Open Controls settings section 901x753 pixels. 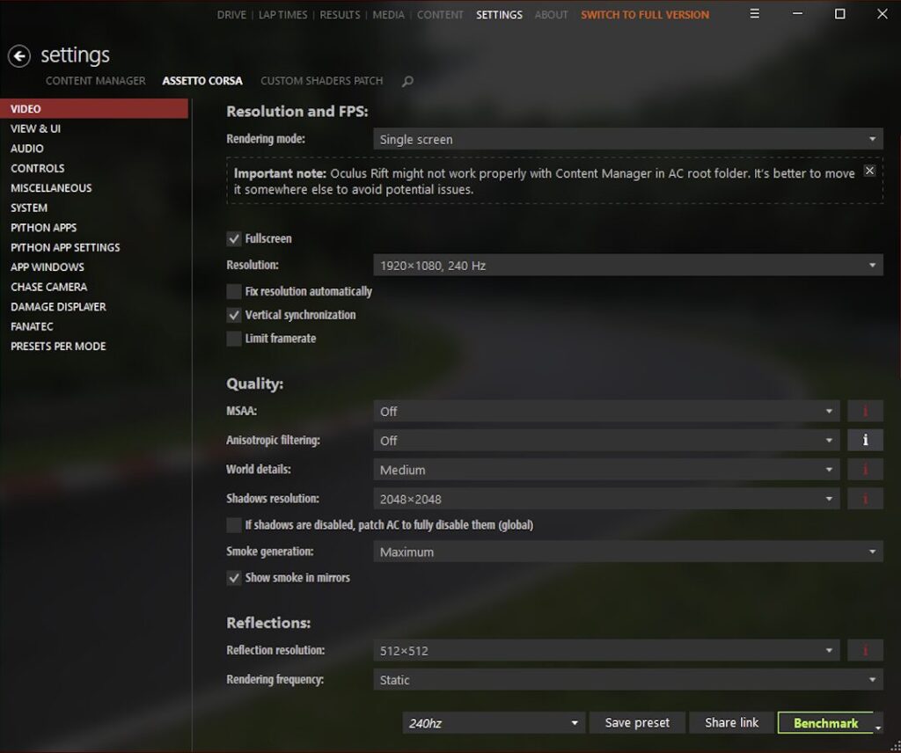(x=94, y=168)
